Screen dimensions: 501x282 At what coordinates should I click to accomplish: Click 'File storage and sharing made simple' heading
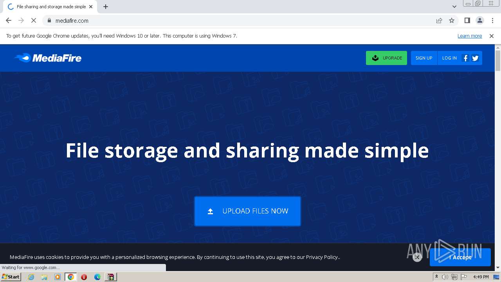[247, 151]
